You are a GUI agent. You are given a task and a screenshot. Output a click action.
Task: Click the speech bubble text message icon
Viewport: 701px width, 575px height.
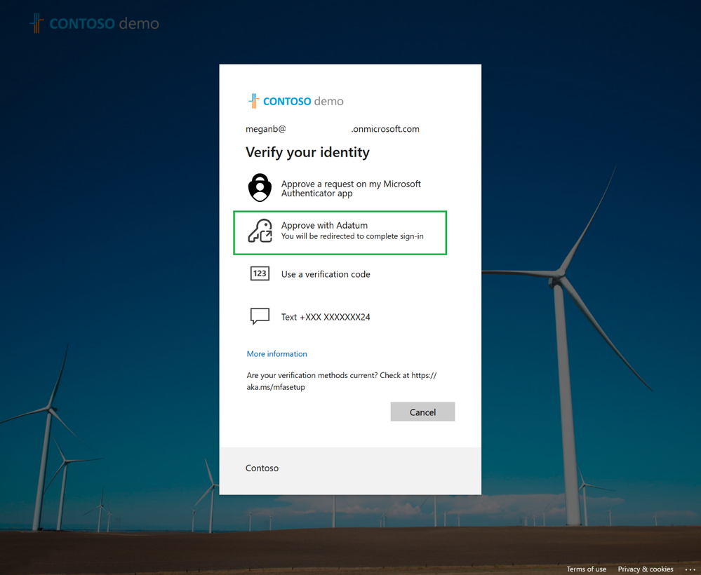(260, 316)
